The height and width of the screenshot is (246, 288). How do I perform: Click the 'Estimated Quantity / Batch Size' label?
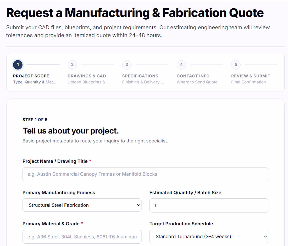(x=185, y=193)
